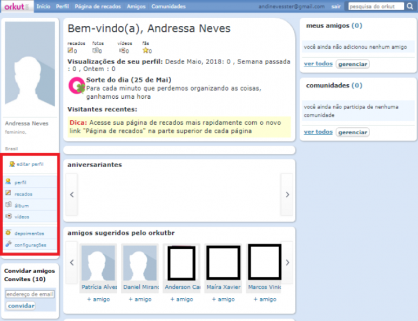
Task: Click the vídeos icon in sidebar
Action: 8,216
